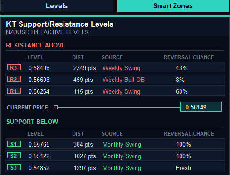The height and width of the screenshot is (175, 230).
Task: Click Weekly Bull OB source
Action: [124, 80]
